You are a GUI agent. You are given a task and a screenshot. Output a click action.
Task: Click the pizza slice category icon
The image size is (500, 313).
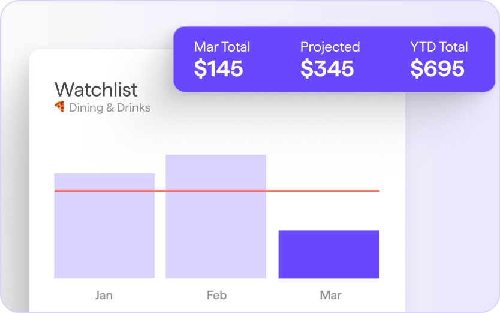point(59,107)
